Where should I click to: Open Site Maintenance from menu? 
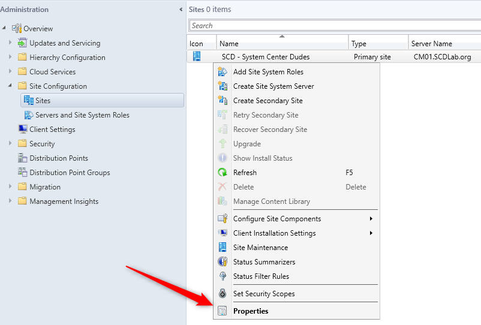tap(296, 248)
